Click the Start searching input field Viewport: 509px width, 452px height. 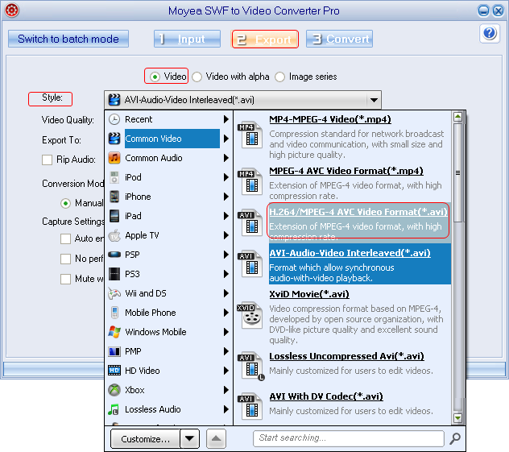click(349, 438)
